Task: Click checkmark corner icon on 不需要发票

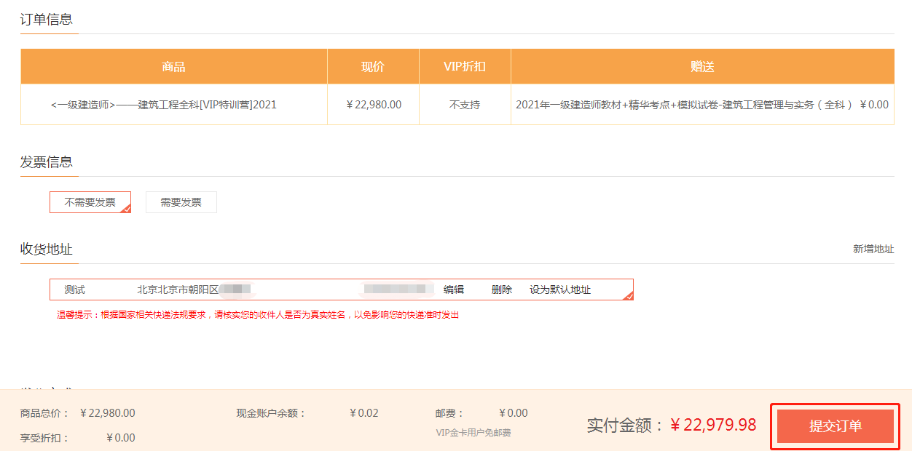Action: click(x=126, y=209)
